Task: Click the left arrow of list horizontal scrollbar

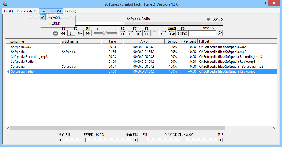Action: pyautogui.click(x=8, y=128)
